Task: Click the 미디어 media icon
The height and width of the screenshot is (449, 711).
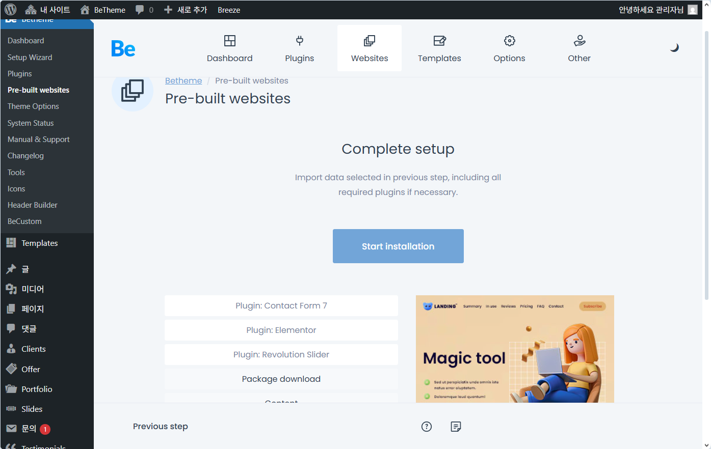Action: pos(11,289)
